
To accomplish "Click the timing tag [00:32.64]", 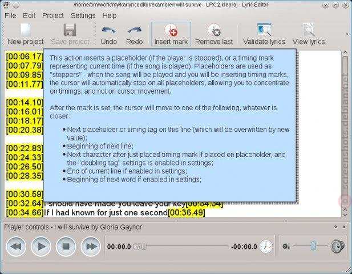I will (x=25, y=203).
